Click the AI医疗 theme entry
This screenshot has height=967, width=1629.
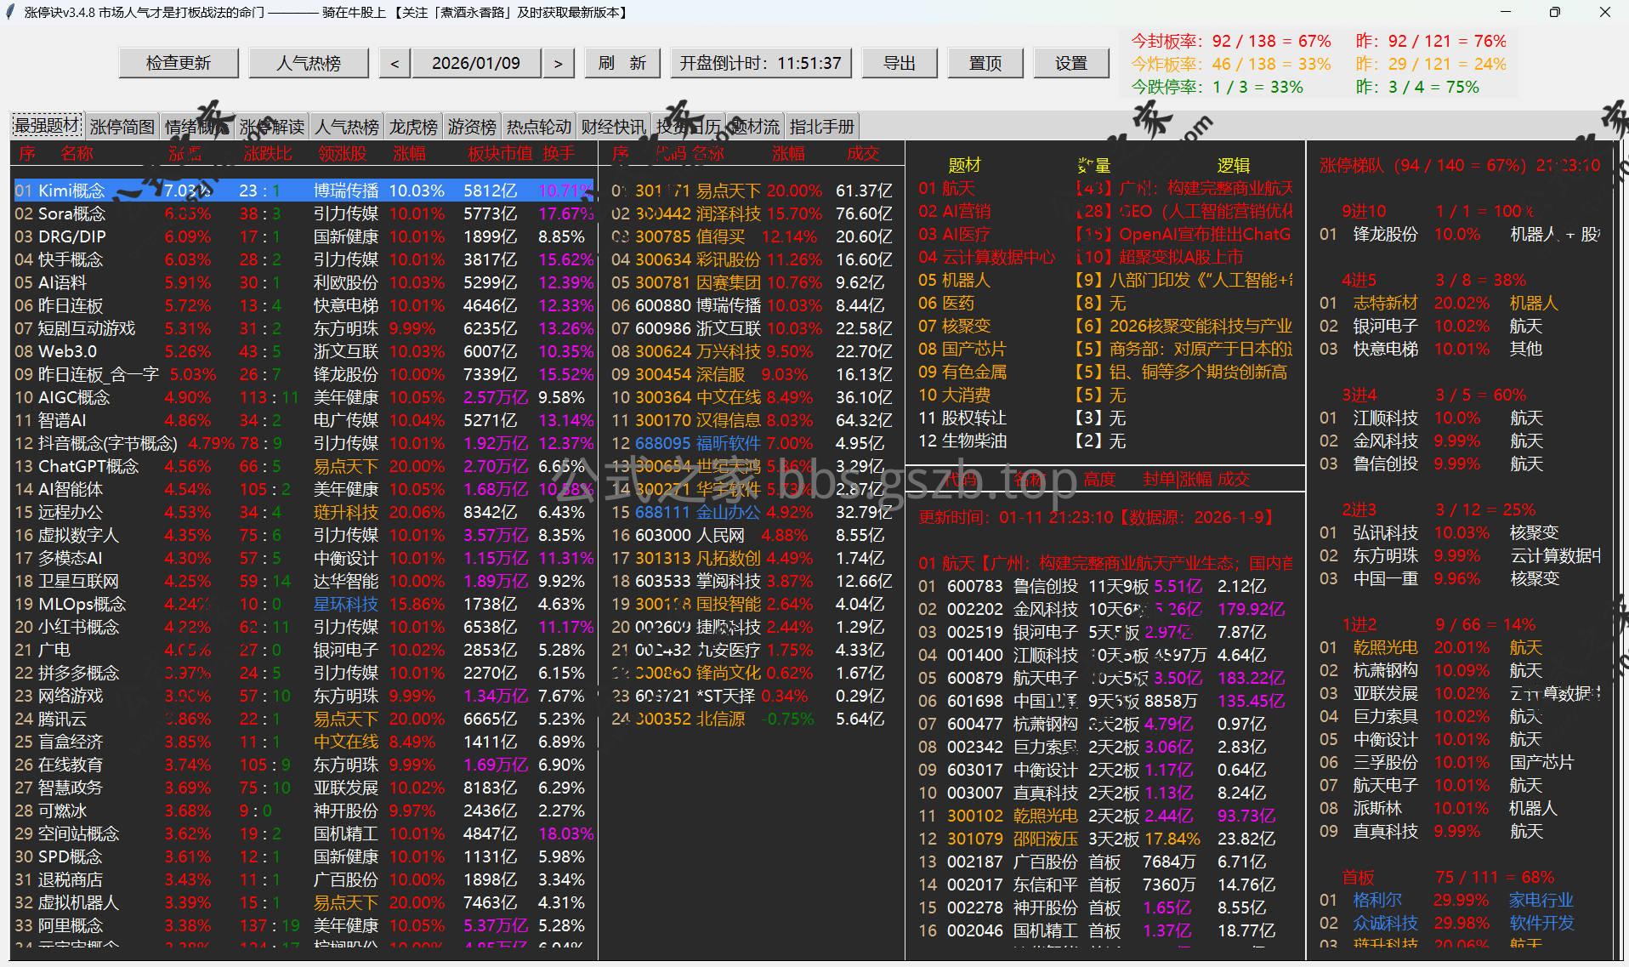[1105, 234]
